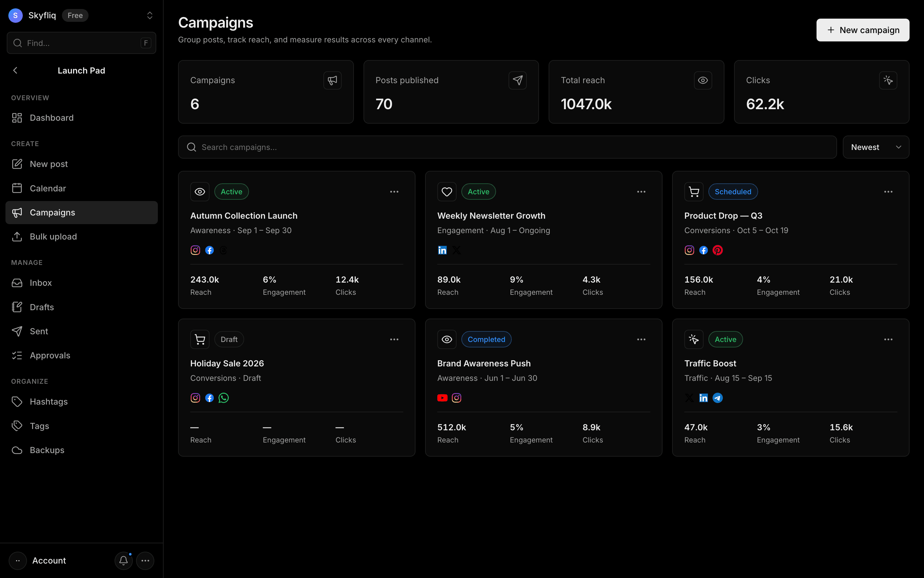
Task: Click the cart icon on Product Drop — Q3
Action: point(694,191)
